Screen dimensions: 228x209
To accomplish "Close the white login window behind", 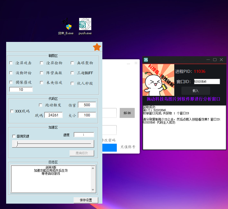I will pos(136,63).
